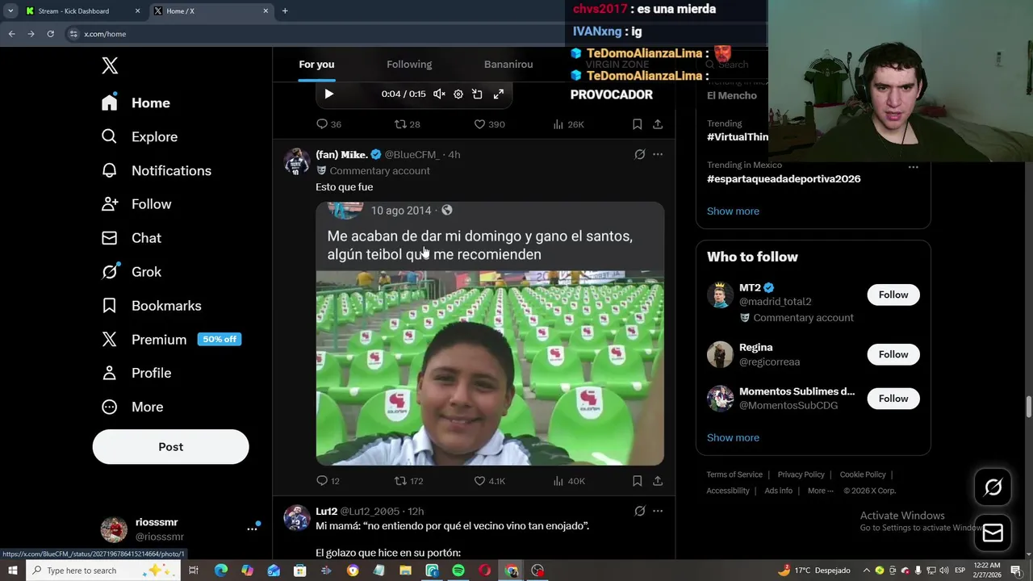
Task: Open the floating messages button
Action: 993,533
